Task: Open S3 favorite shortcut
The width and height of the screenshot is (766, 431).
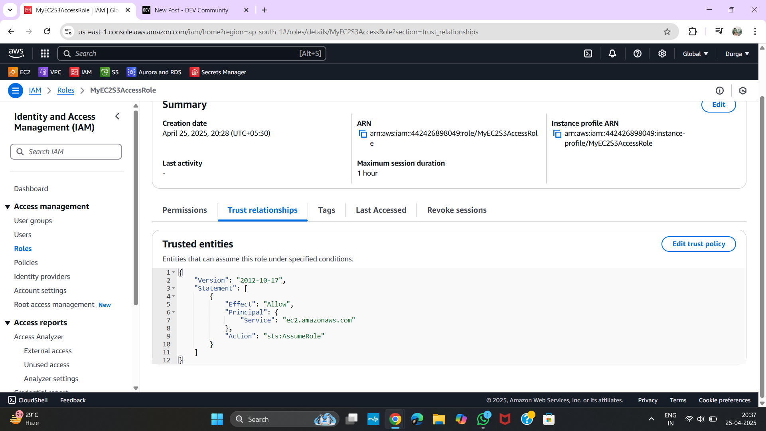Action: [110, 72]
